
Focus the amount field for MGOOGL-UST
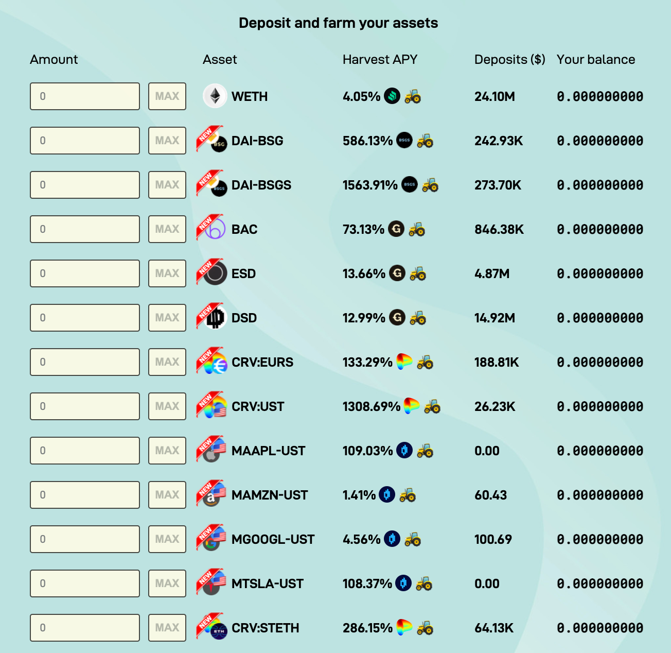click(x=85, y=539)
